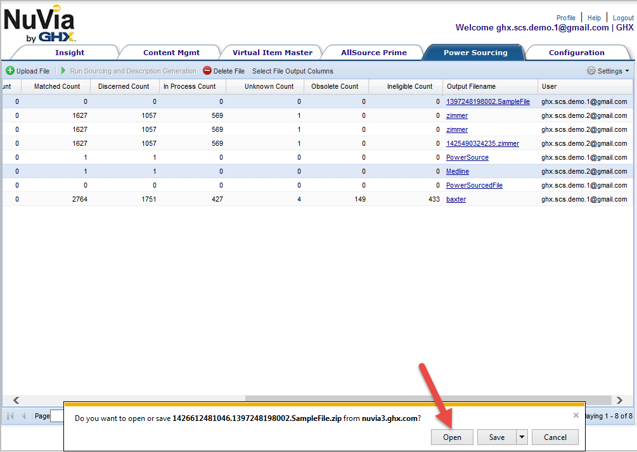Click the Profile link
The image size is (637, 452).
[566, 18]
